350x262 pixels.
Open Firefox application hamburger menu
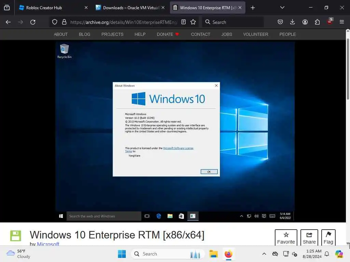(342, 22)
